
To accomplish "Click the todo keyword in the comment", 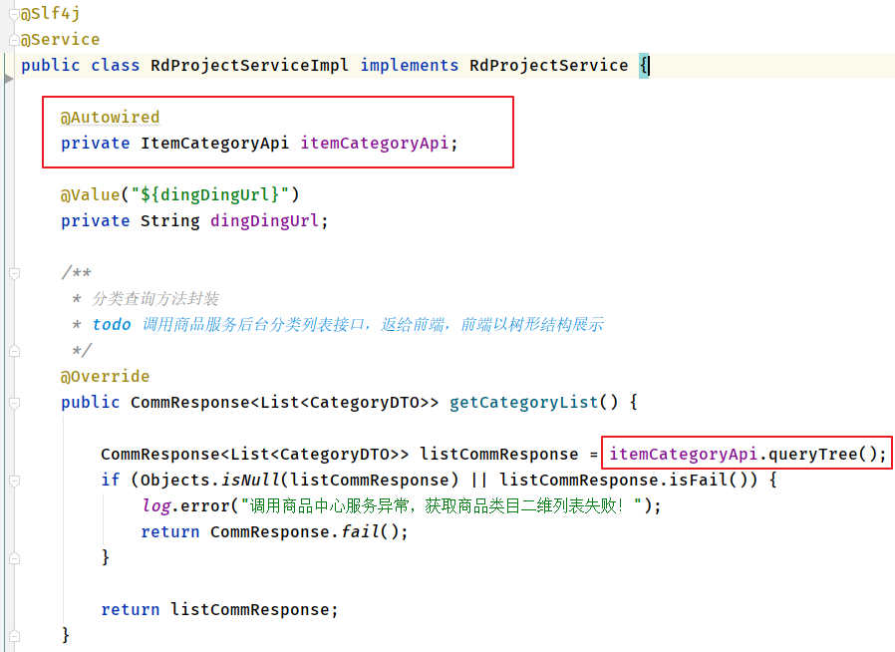I will click(x=111, y=324).
